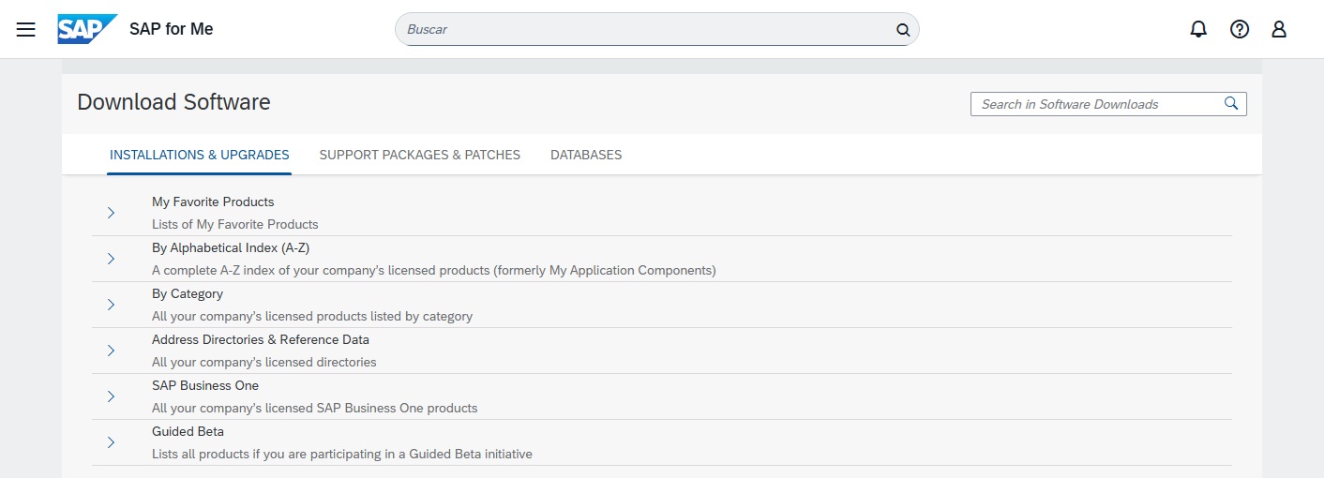Open the SAP Business One list entry
This screenshot has width=1324, height=478.
pyautogui.click(x=205, y=386)
